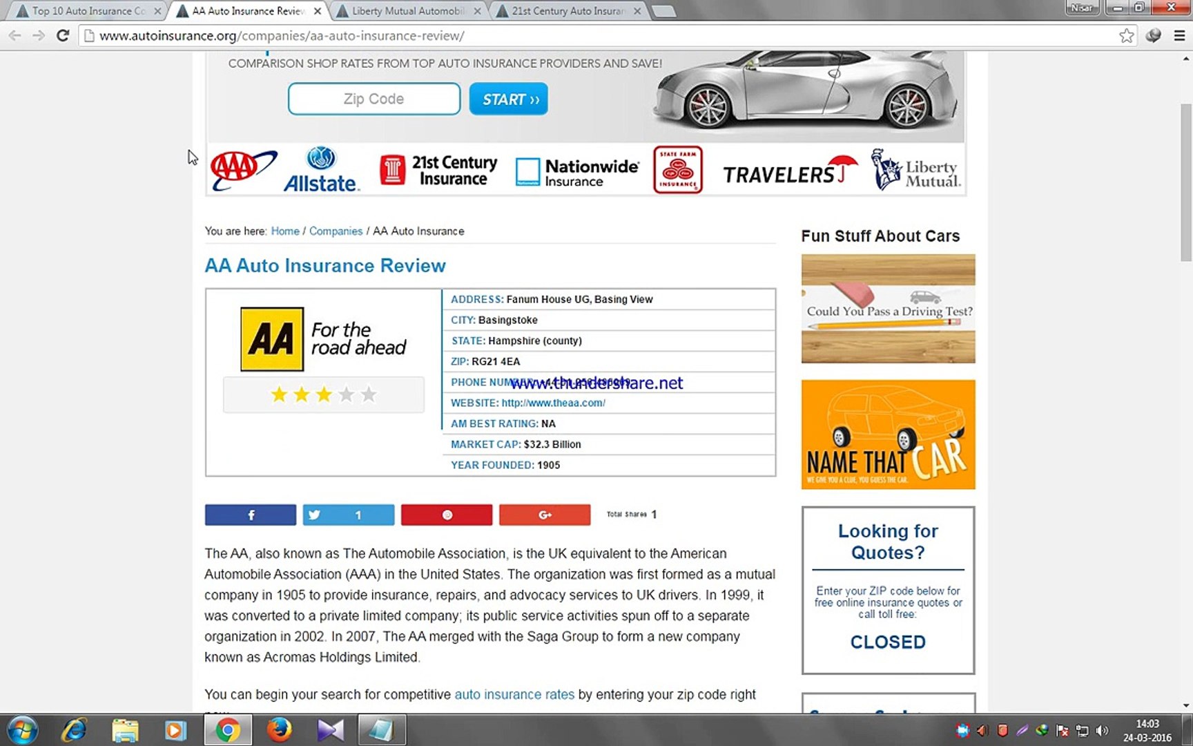Go back using the browser back arrow

[15, 35]
